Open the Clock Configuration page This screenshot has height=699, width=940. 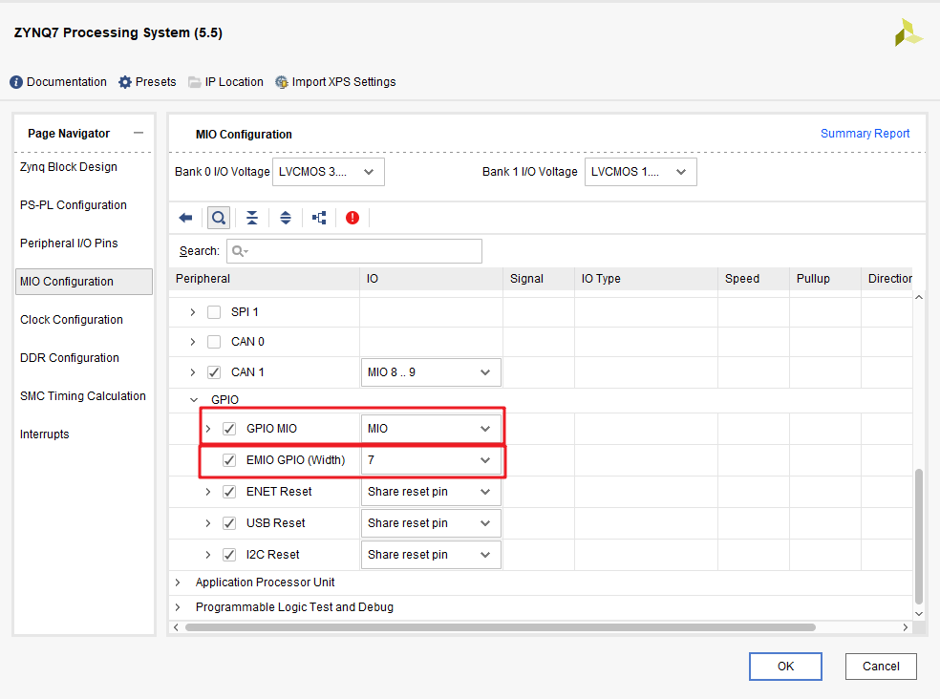pos(72,320)
